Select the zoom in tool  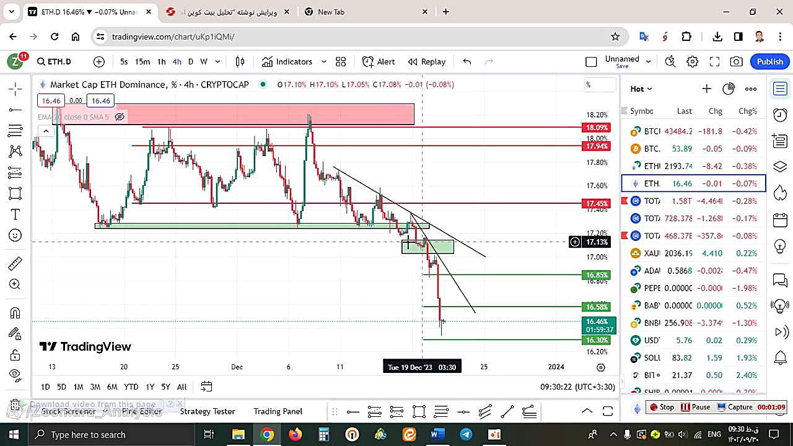pyautogui.click(x=15, y=284)
